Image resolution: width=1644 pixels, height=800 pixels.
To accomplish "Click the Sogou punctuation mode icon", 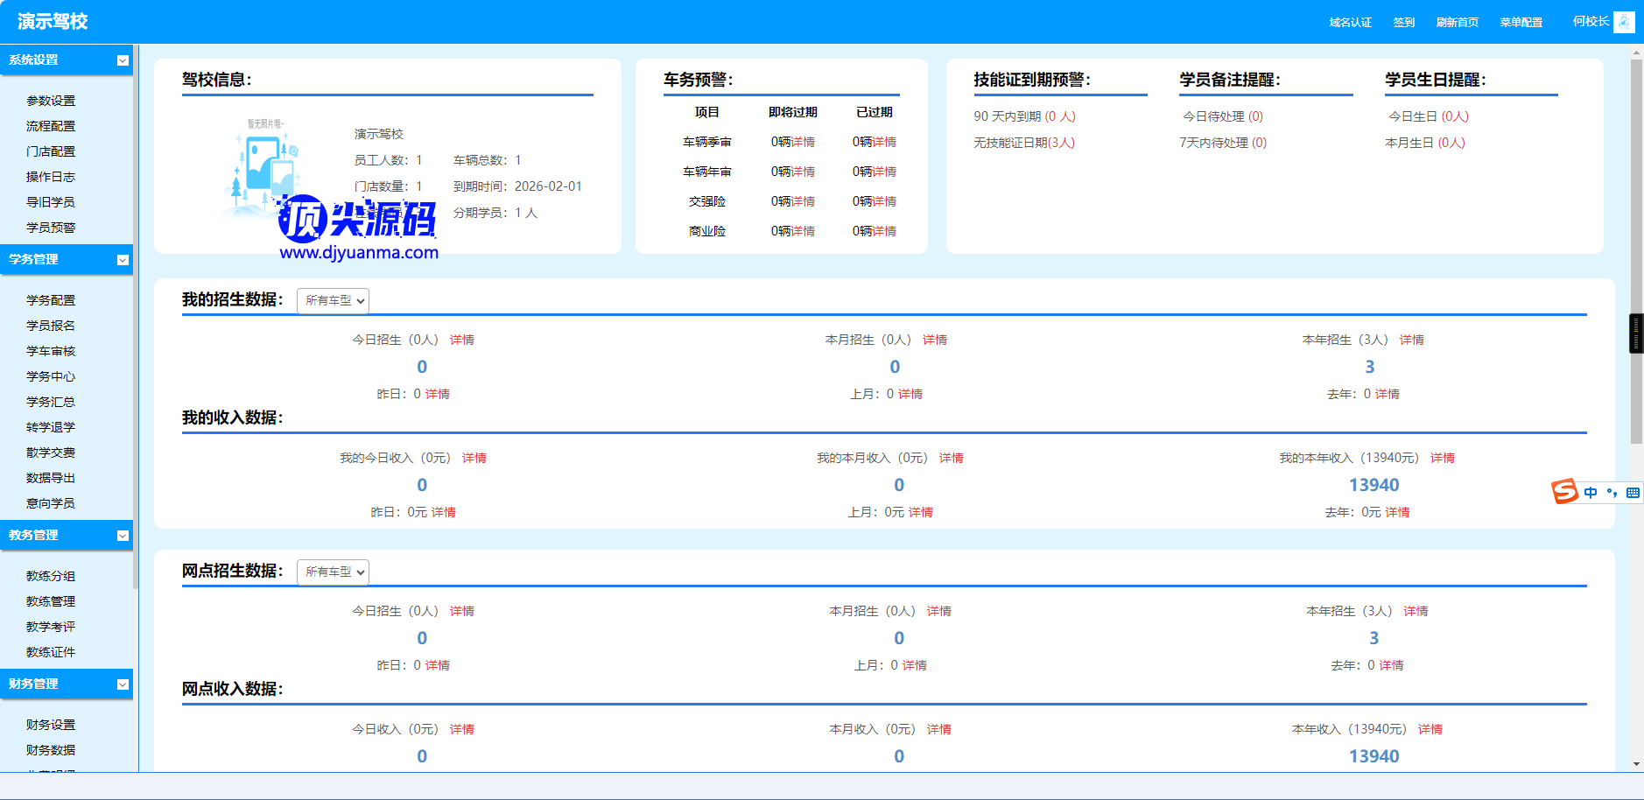I will point(1612,493).
